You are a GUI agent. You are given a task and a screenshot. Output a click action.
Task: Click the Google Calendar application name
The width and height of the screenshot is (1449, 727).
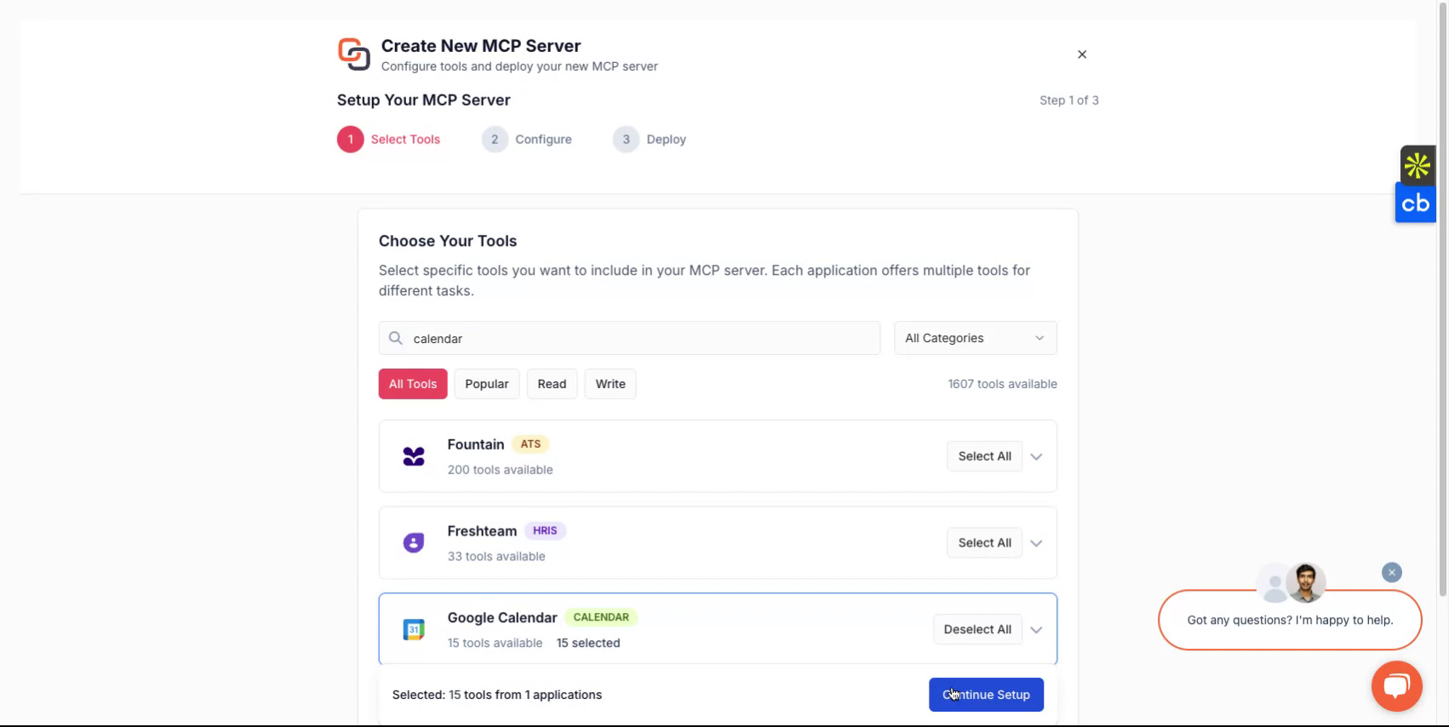click(502, 618)
